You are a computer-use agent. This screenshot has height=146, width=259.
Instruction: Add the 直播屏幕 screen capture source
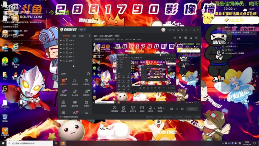tap(114, 109)
